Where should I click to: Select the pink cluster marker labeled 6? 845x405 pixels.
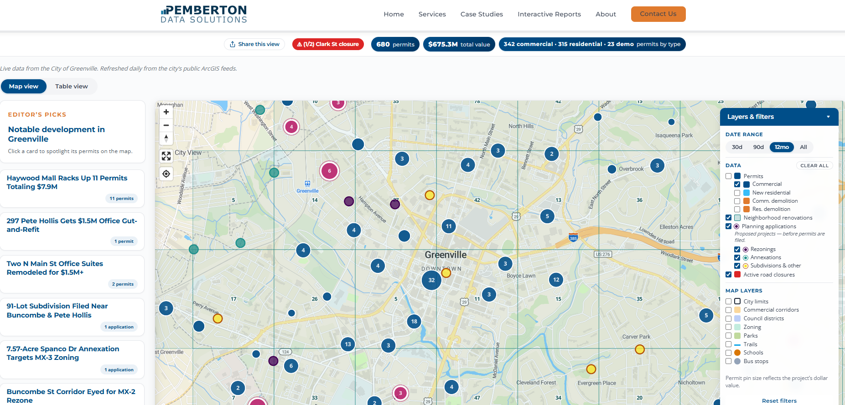329,171
